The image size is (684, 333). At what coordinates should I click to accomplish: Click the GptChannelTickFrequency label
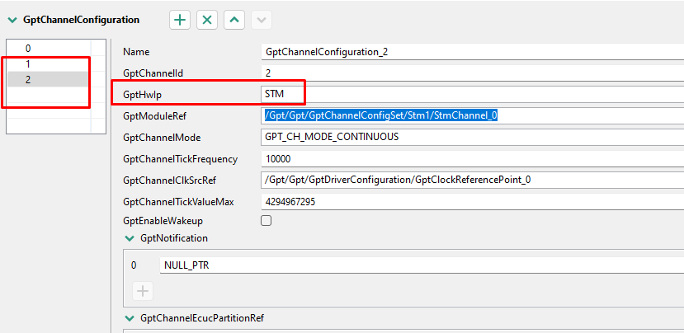[x=180, y=159]
